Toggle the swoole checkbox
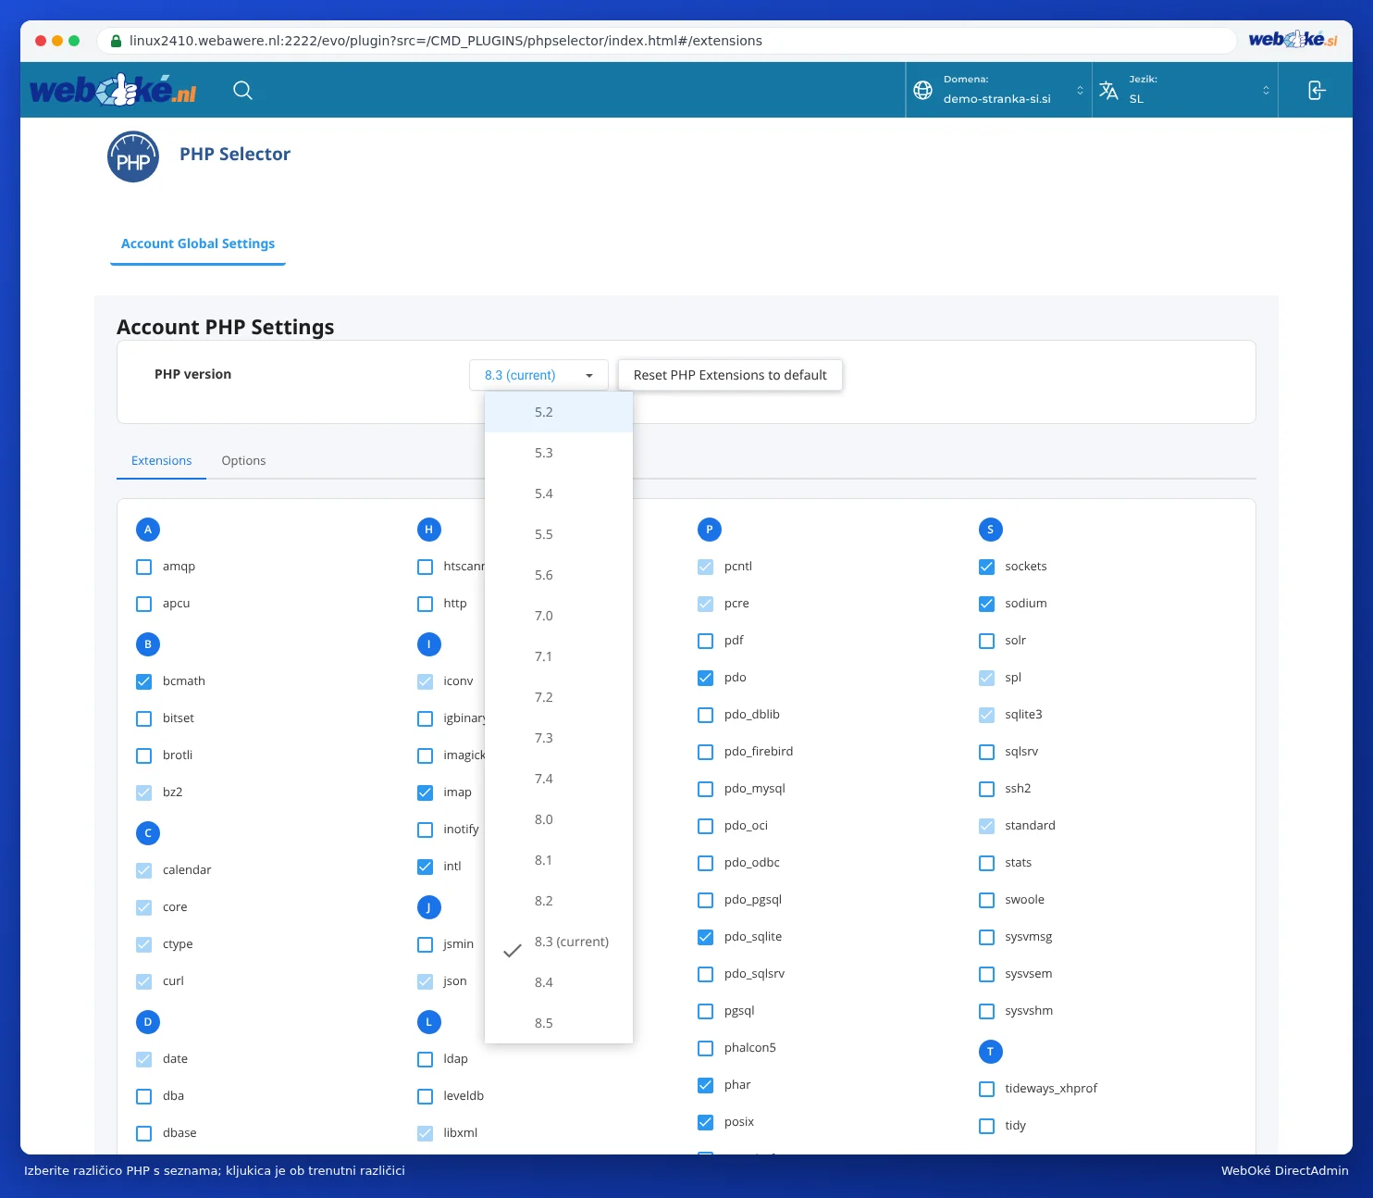 pyautogui.click(x=986, y=900)
